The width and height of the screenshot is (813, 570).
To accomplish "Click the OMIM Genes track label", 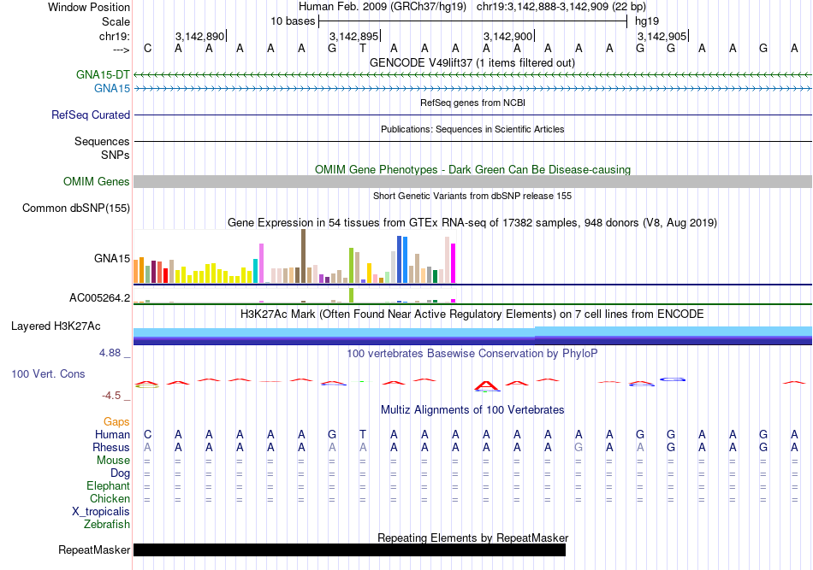I will (x=96, y=182).
